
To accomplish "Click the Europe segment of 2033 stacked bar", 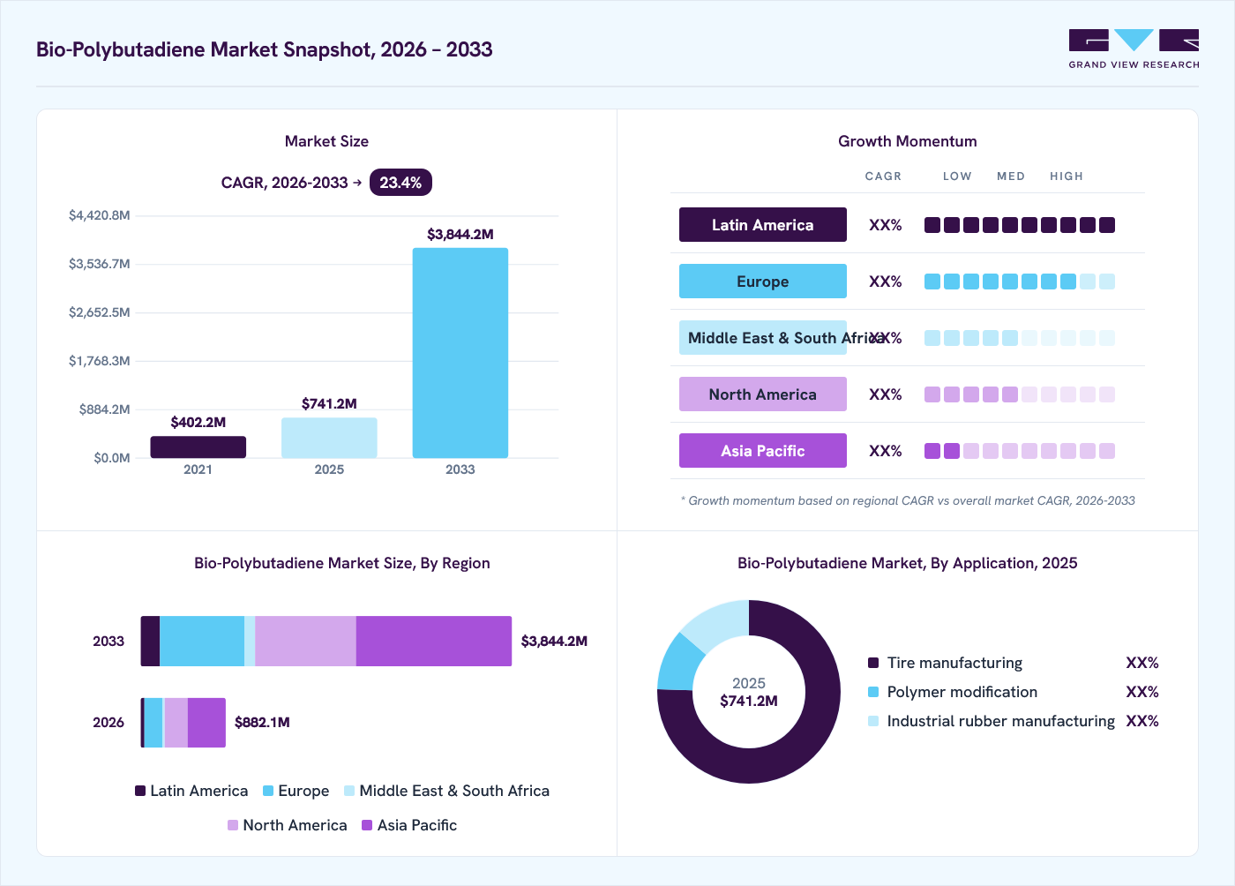I will pos(202,641).
